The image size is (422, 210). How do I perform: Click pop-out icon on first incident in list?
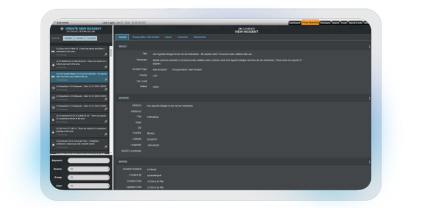(x=106, y=54)
